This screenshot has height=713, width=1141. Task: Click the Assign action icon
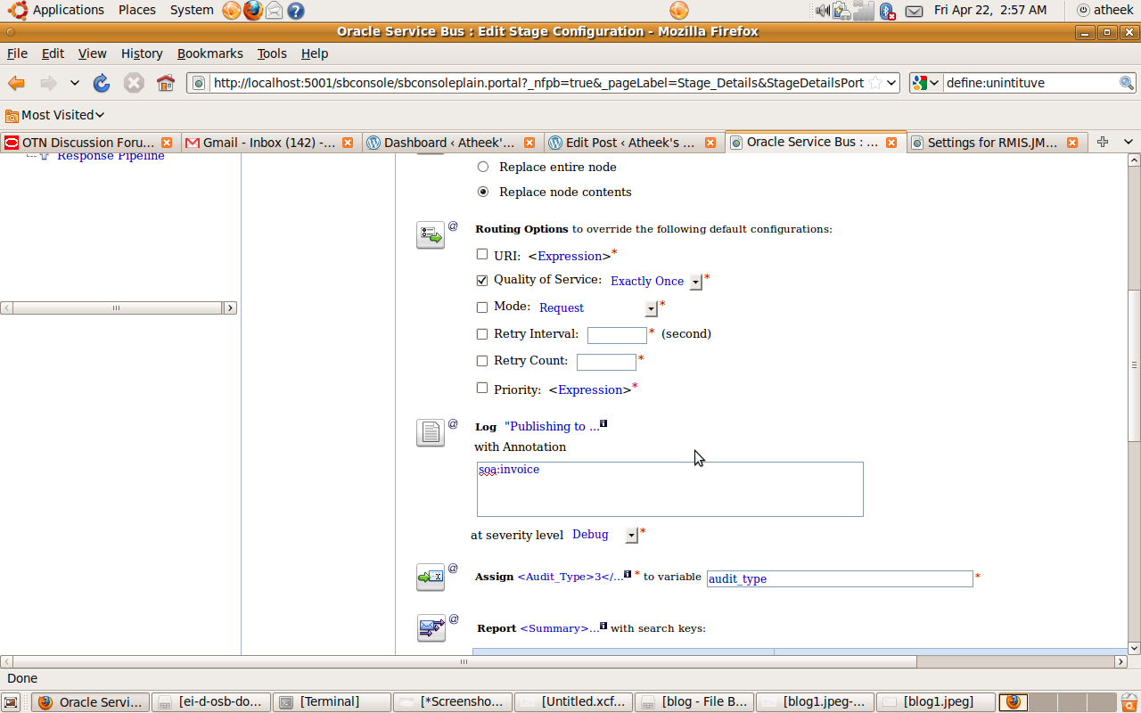430,578
